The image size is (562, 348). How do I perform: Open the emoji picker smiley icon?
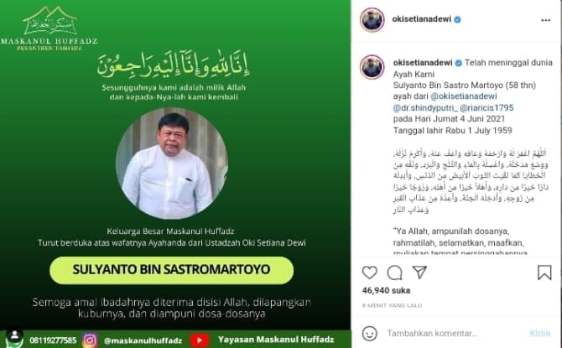[370, 333]
